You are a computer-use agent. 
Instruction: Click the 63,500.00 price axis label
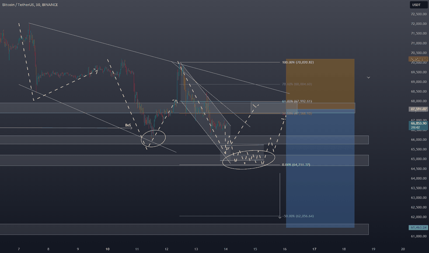pos(418,188)
